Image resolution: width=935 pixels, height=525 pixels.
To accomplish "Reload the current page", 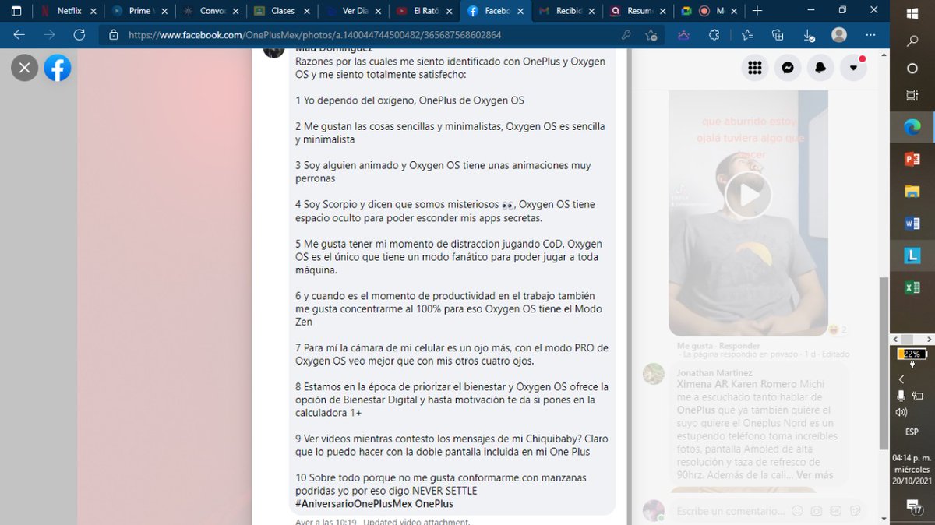I will click(x=79, y=35).
